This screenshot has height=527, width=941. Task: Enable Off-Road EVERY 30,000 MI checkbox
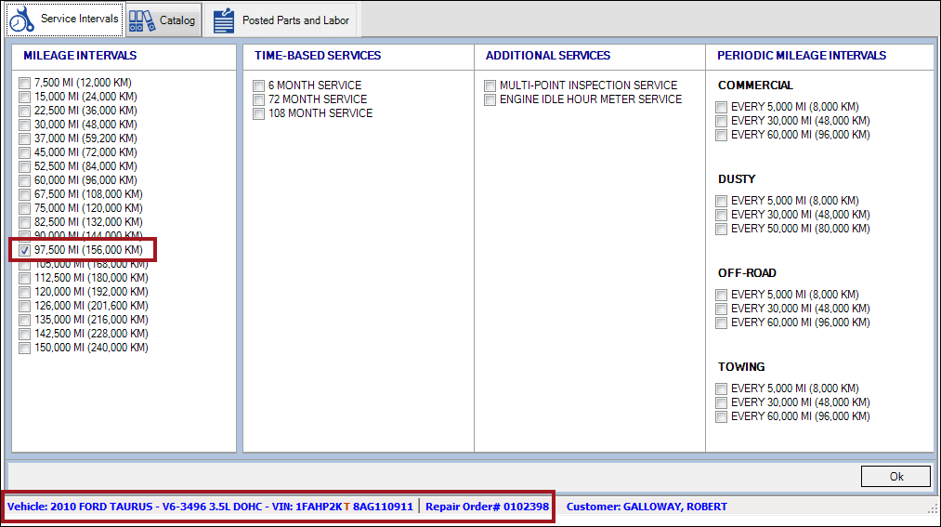[x=722, y=309]
